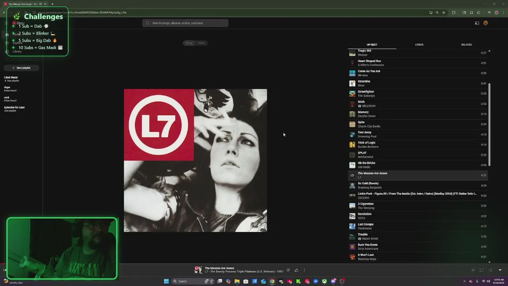508x286 pixels.
Task: Dislike The Masses Are Asses in player bar
Action: 288,270
